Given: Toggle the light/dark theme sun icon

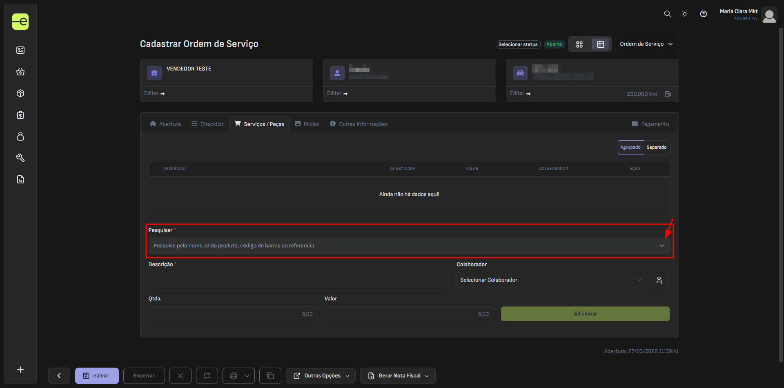Looking at the screenshot, I should point(685,14).
